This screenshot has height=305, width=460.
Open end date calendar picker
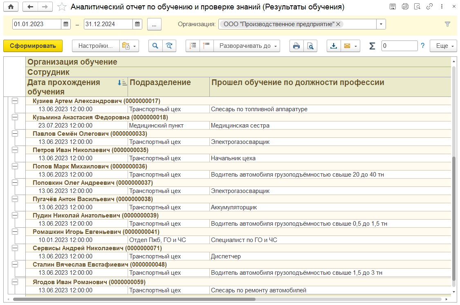click(138, 24)
